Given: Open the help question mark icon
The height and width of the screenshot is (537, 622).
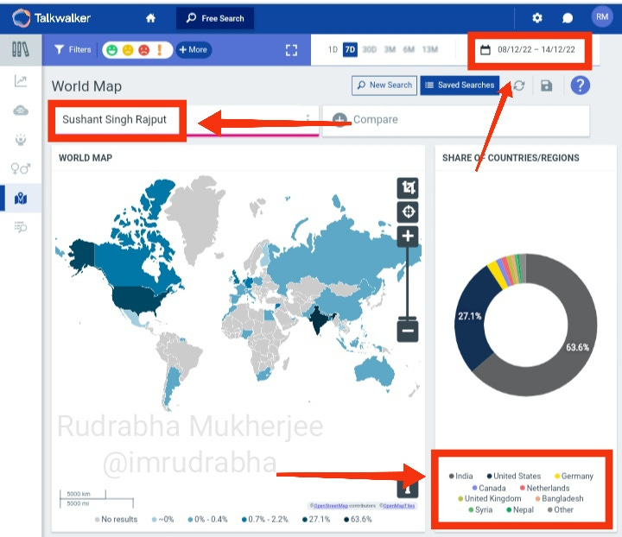Looking at the screenshot, I should pos(581,85).
